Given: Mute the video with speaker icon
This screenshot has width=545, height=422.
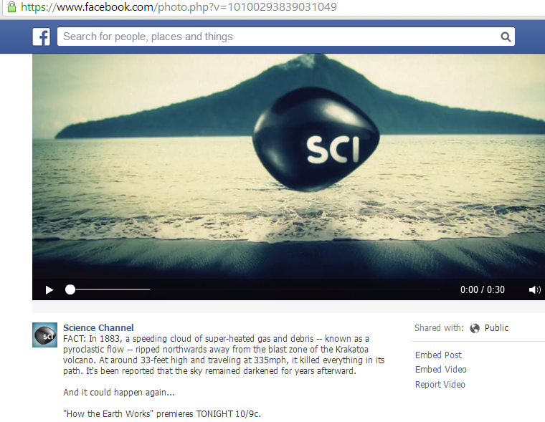Looking at the screenshot, I should tap(534, 289).
